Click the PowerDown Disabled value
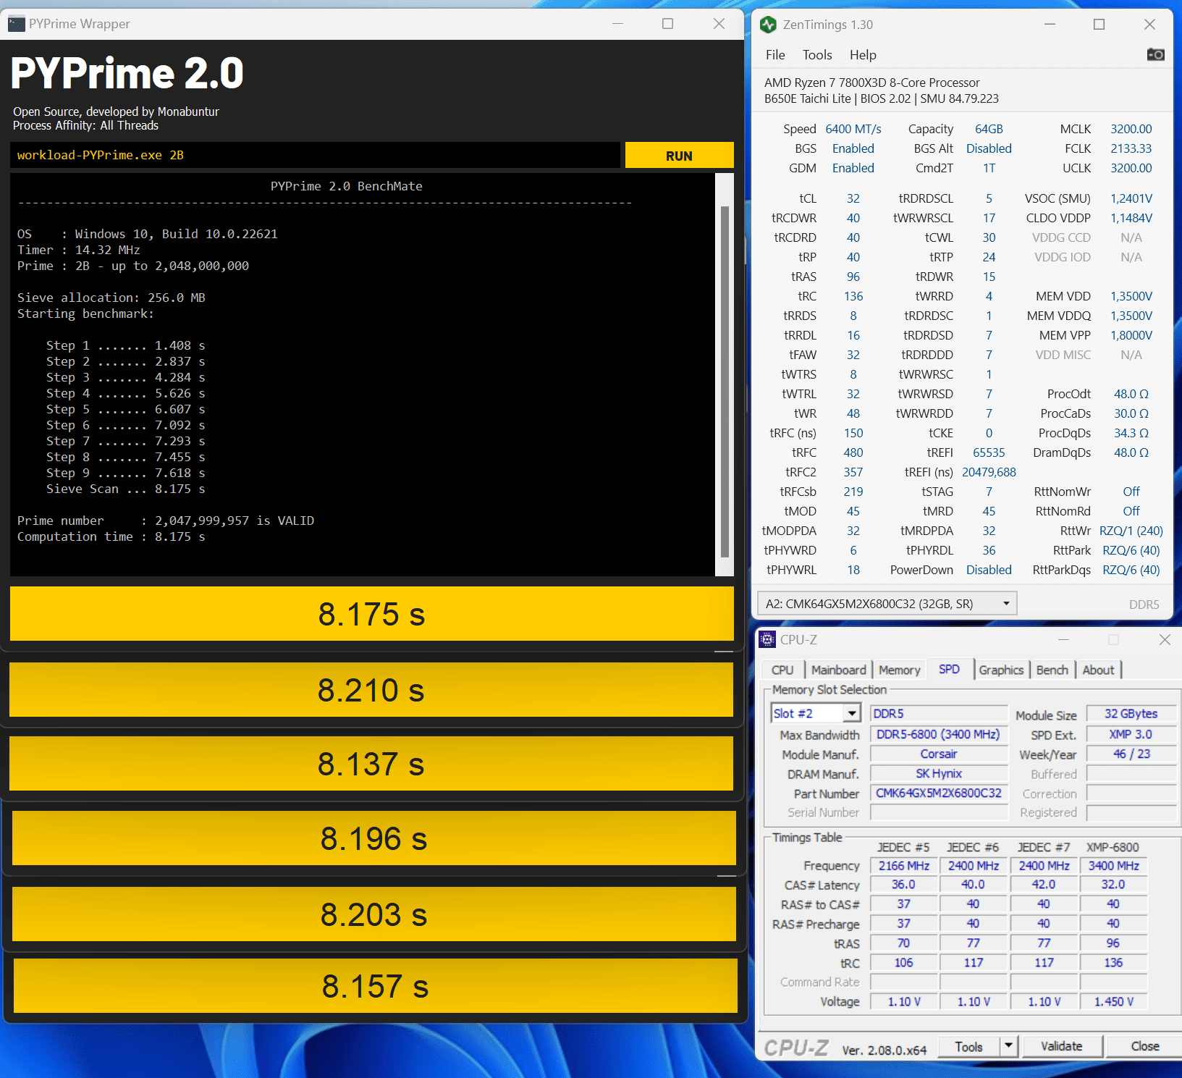 [989, 570]
